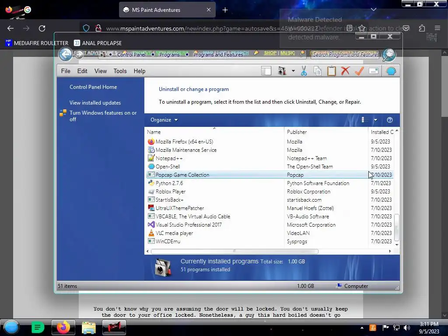Screen dimensions: 448x336
Task: Click the red X Delete toolbar icon
Action: point(345,71)
